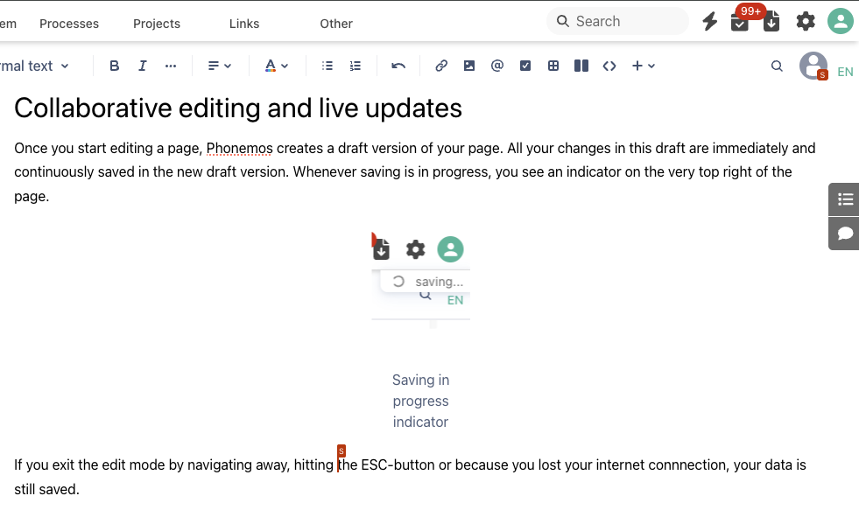
Task: Insert a bullet list
Action: (x=327, y=66)
